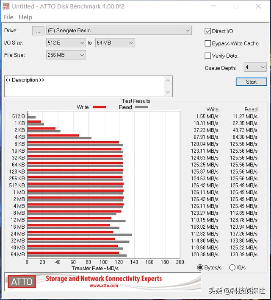271x300 pixels.
Task: Click the Description box scroll down arrow
Action: (x=168, y=92)
